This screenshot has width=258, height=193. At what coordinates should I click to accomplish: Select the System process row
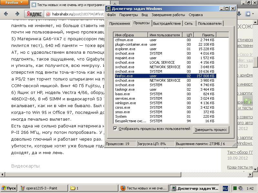(165, 116)
